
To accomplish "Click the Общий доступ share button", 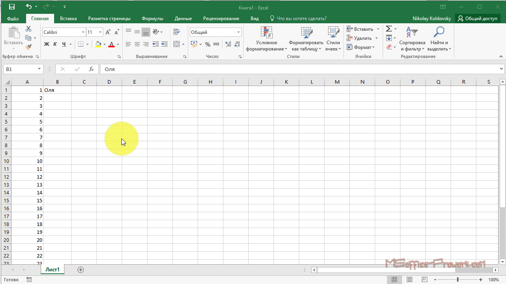I will 478,19.
